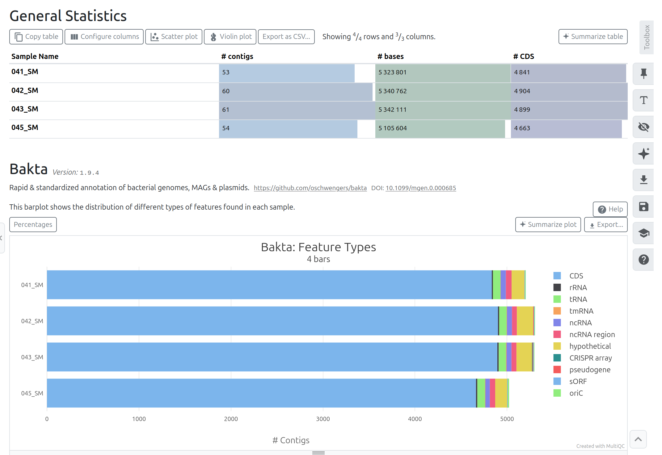Screen dimensions: 662x455
Task: Toggle the CDS series in the legend
Action: pyautogui.click(x=576, y=276)
